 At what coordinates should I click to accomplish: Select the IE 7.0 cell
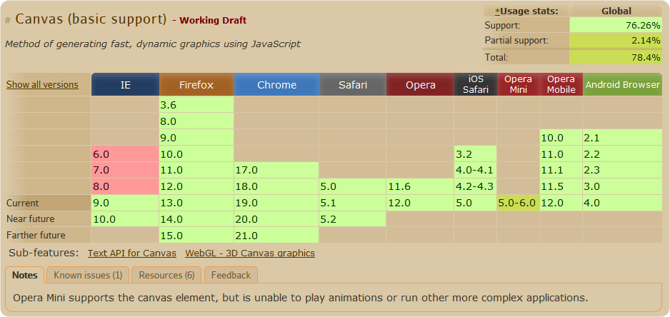click(x=125, y=170)
